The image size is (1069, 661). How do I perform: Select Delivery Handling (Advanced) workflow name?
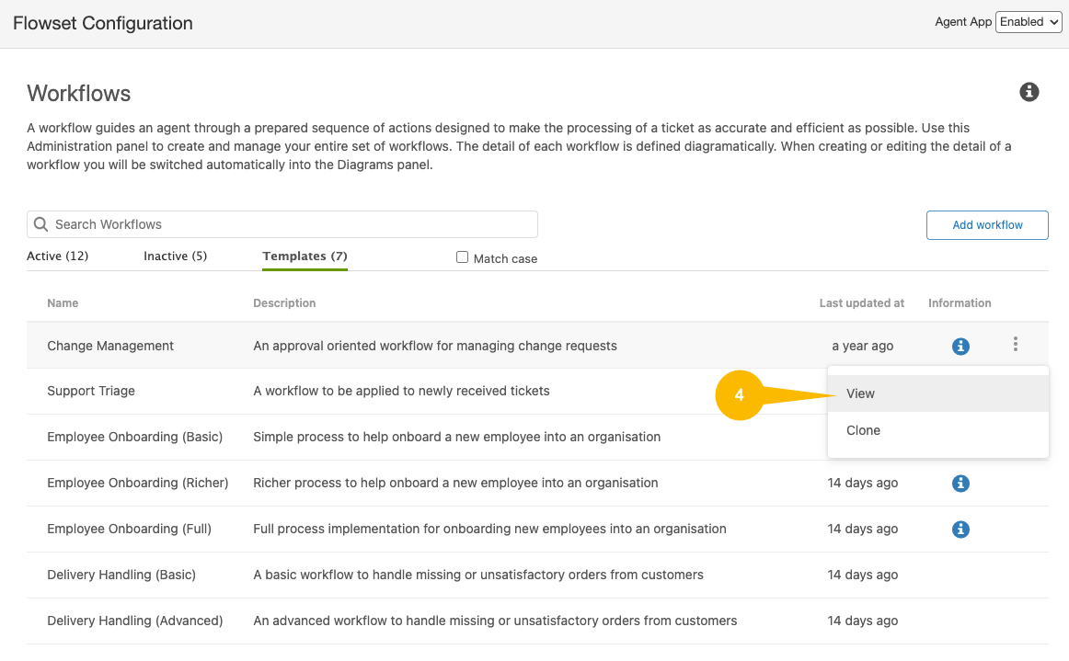click(135, 621)
